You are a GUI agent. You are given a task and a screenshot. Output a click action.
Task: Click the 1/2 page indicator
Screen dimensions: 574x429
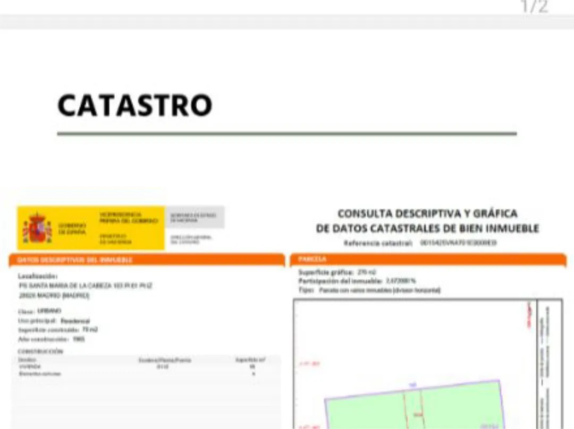(534, 7)
